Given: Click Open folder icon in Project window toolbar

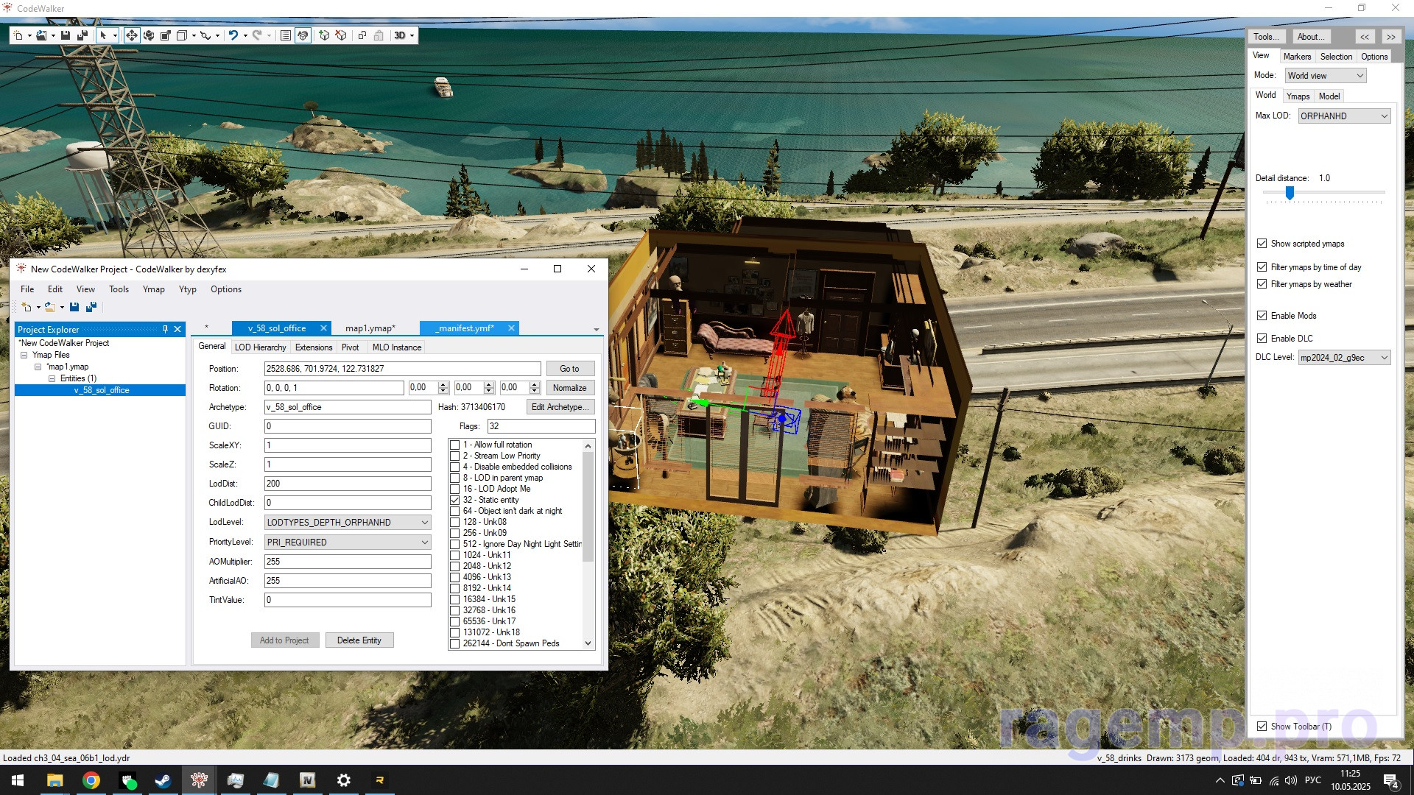Looking at the screenshot, I should [50, 307].
